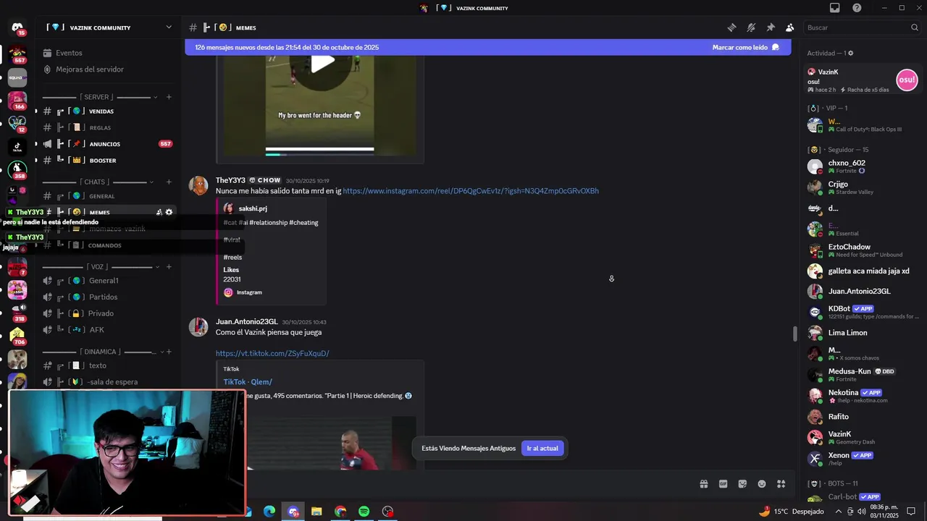
Task: Open the Inbox icon in title bar
Action: 835,8
